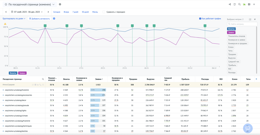This screenshot has width=260, height=135.
Task: Click the yellow warning triangle on chart
Action: coord(5,24)
